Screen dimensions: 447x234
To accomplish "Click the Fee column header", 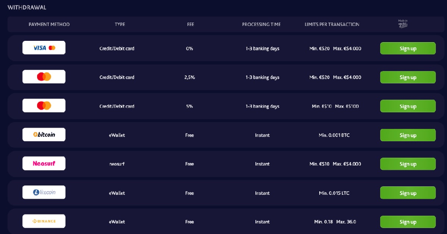I will point(190,24).
